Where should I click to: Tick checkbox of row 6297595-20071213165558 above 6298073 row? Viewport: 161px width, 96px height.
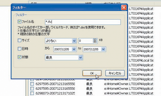[x=32, y=88]
